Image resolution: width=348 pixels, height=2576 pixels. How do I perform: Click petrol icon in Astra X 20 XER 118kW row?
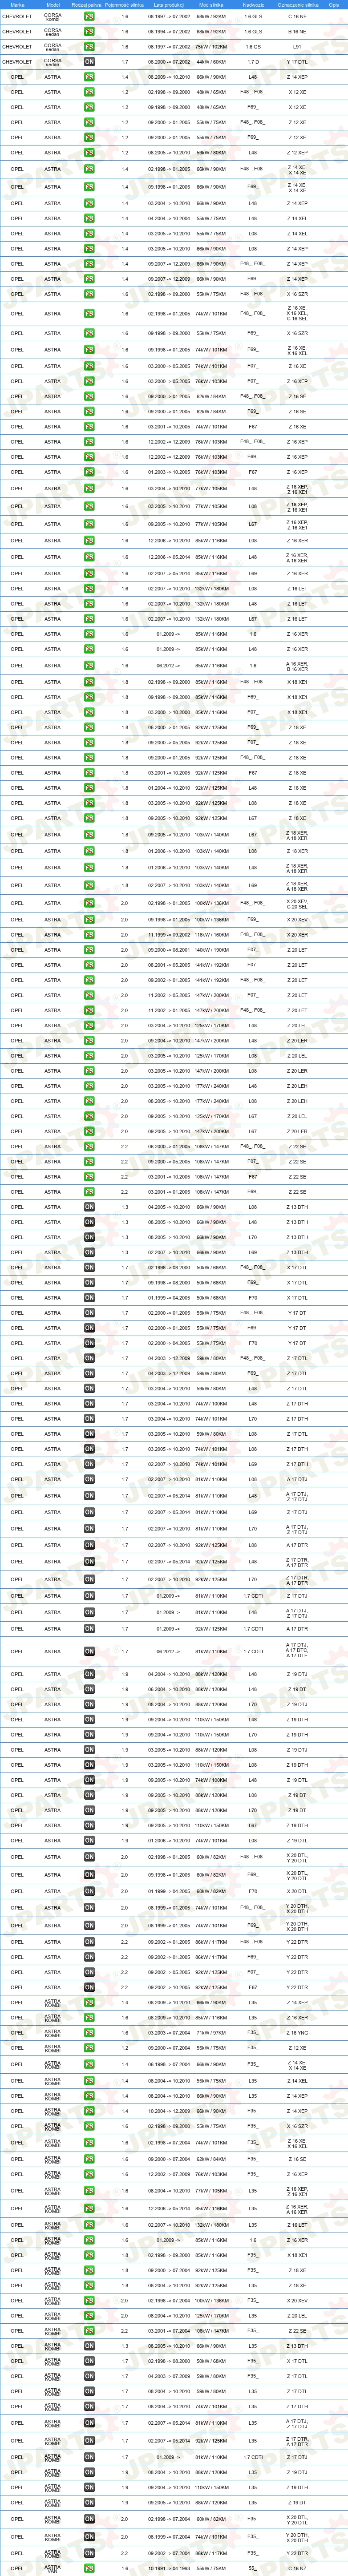[x=89, y=935]
